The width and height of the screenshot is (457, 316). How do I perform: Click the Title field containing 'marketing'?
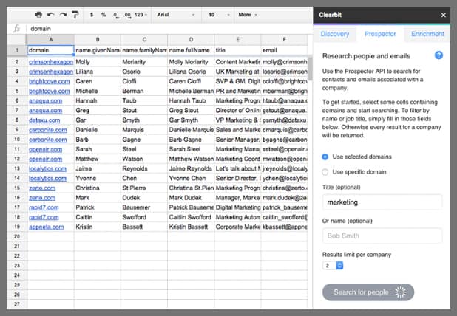point(382,202)
